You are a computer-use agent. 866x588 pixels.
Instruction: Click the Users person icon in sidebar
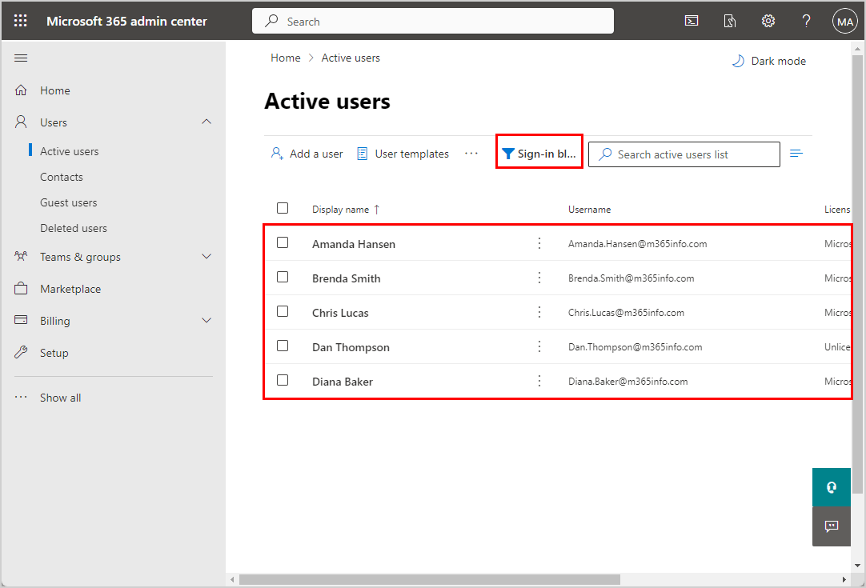click(x=21, y=122)
